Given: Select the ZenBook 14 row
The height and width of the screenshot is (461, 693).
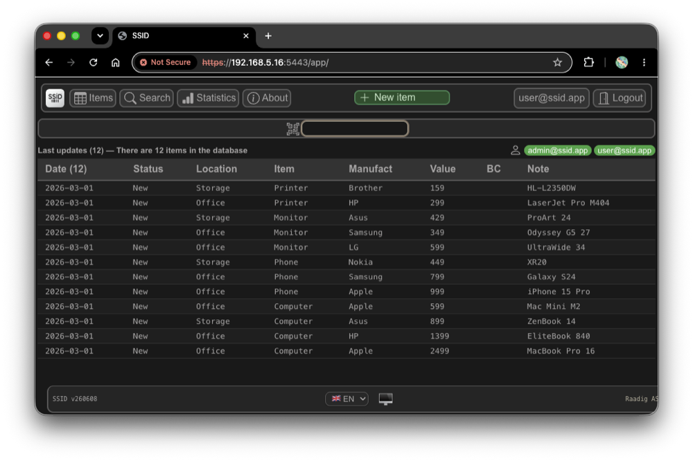Looking at the screenshot, I should 346,321.
